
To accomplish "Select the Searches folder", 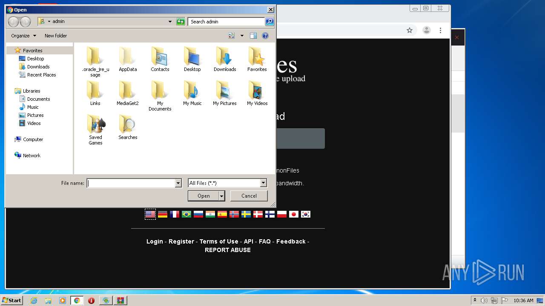I will (x=128, y=127).
